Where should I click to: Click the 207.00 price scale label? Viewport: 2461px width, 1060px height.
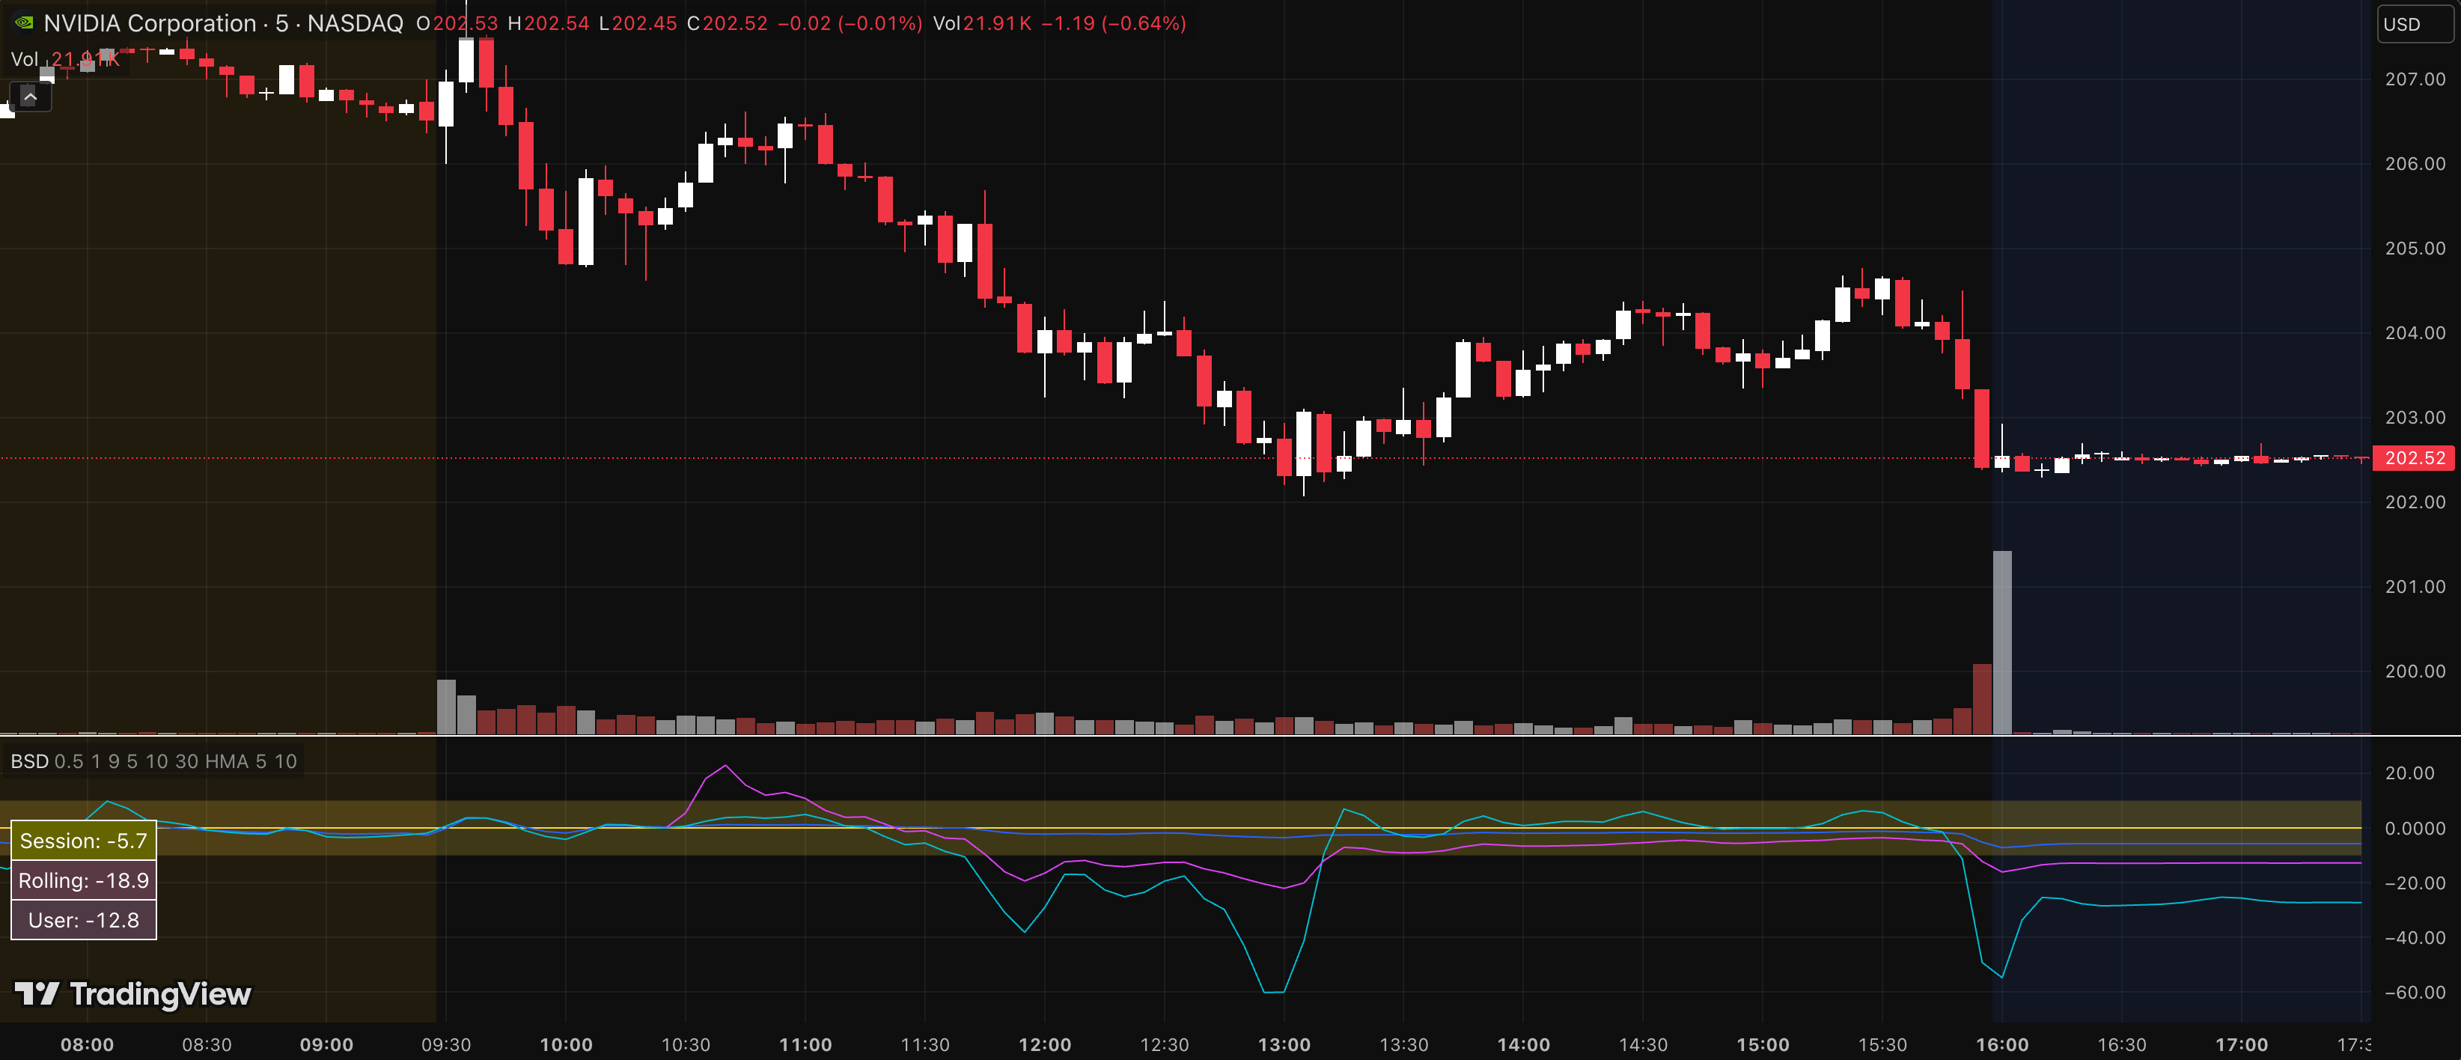click(x=2414, y=79)
